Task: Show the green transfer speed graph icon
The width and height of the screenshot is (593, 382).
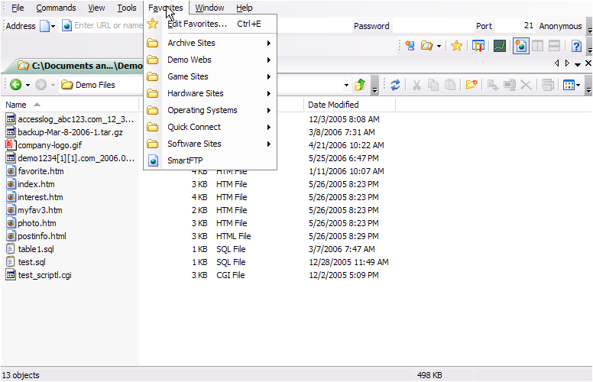Action: pyautogui.click(x=500, y=46)
